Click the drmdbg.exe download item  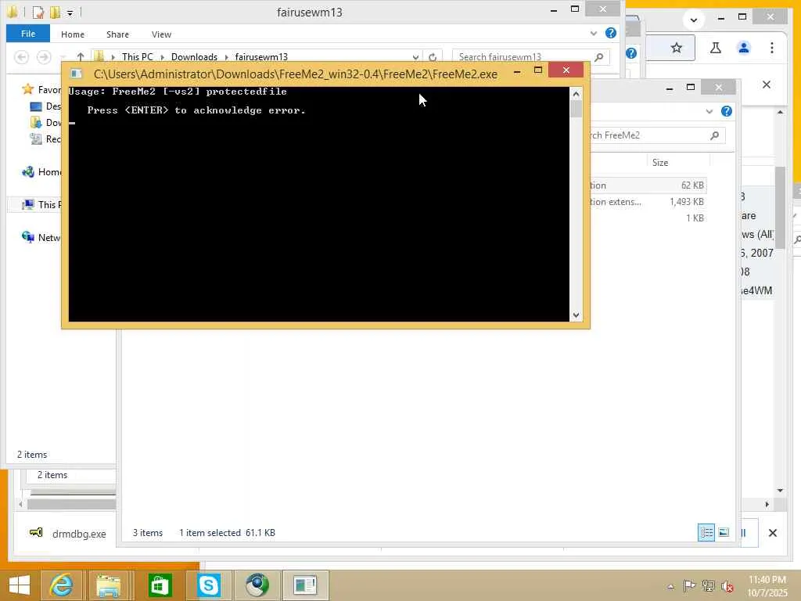[68, 534]
